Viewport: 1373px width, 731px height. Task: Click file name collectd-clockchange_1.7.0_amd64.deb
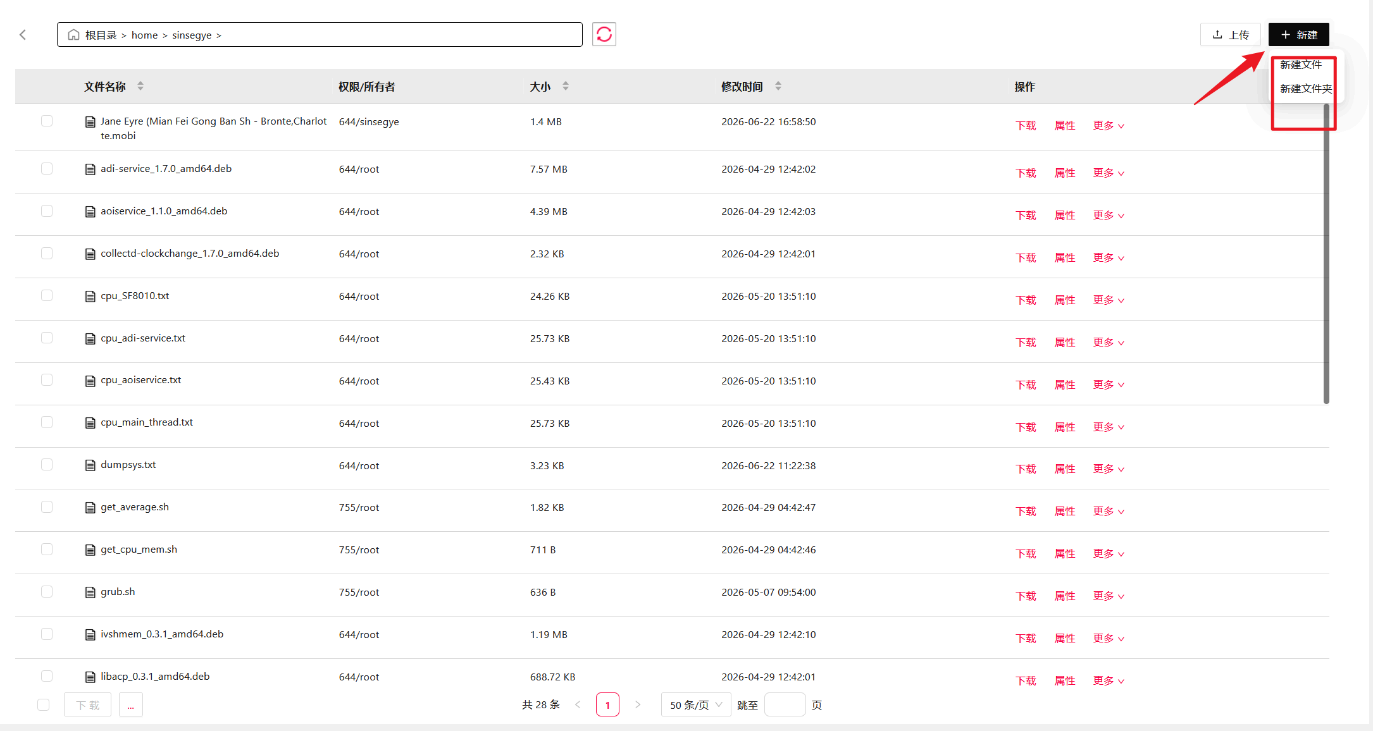tap(190, 253)
